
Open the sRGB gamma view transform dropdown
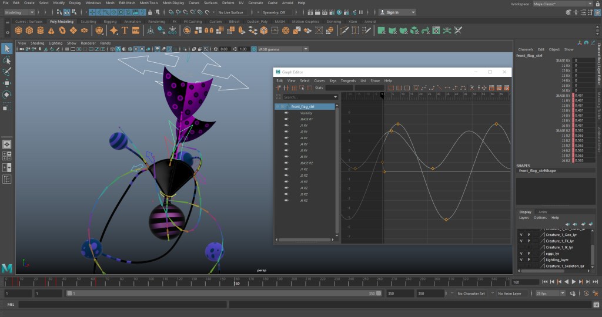click(x=279, y=49)
